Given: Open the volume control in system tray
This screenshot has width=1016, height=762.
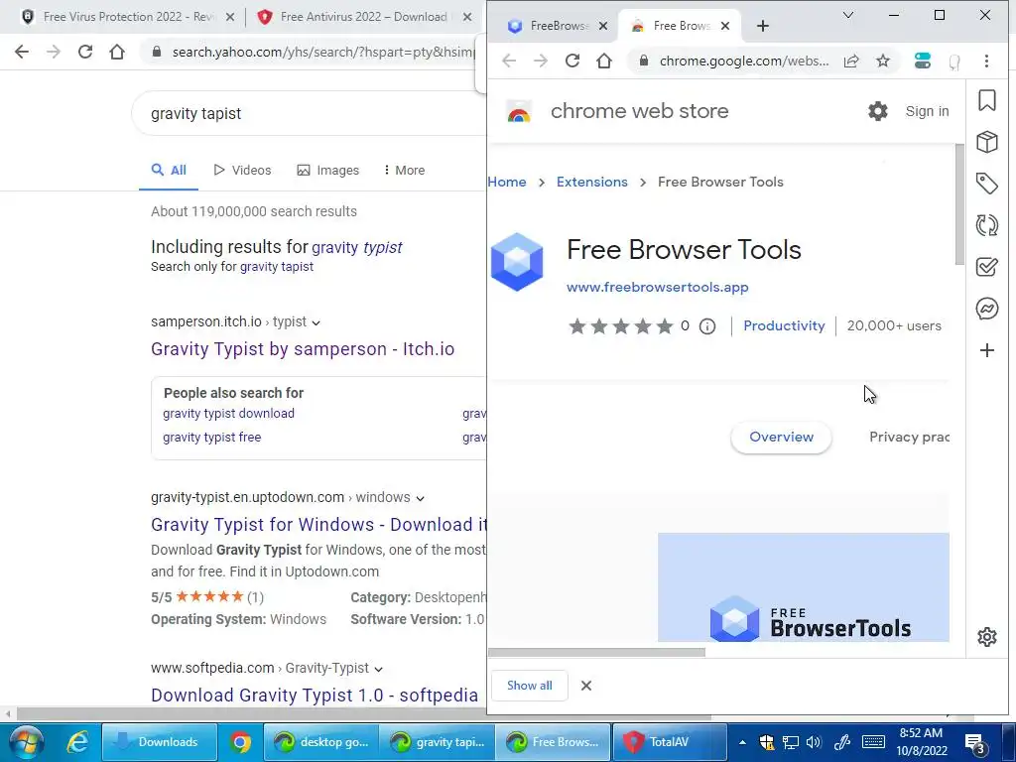Looking at the screenshot, I should (814, 742).
